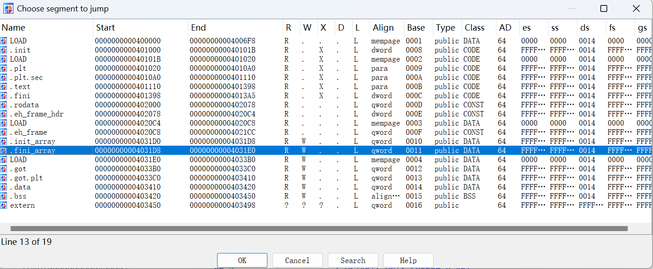Maximize the Choose segment dialog
Viewport: 653px width, 269px height.
click(604, 9)
